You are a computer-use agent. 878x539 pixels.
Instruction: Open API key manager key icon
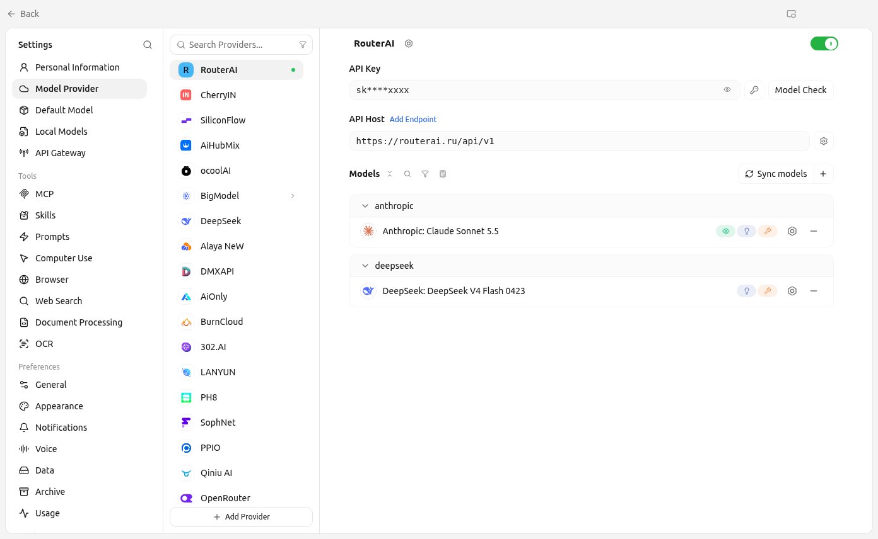click(x=754, y=90)
